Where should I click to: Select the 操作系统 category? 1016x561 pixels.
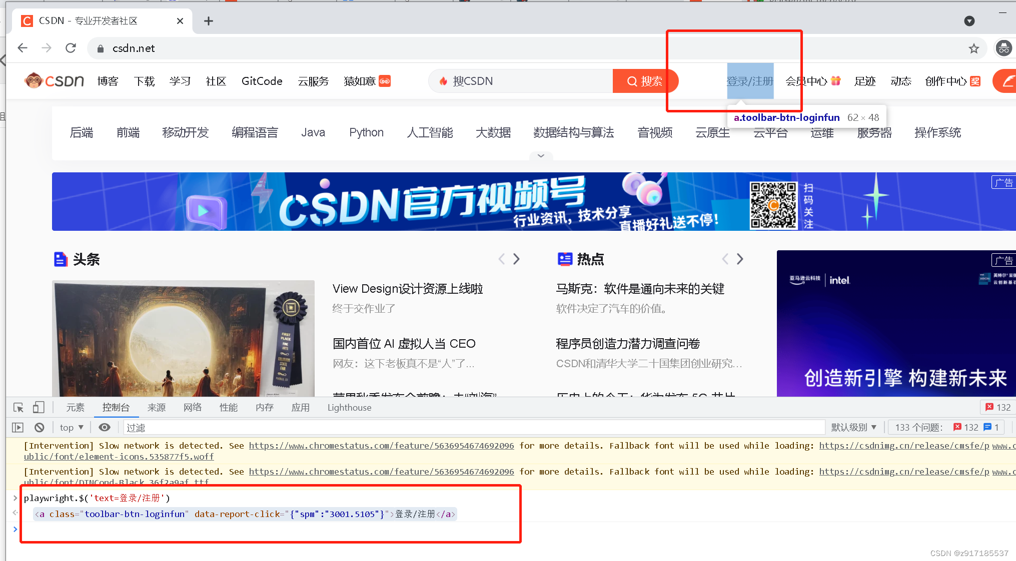pos(938,132)
